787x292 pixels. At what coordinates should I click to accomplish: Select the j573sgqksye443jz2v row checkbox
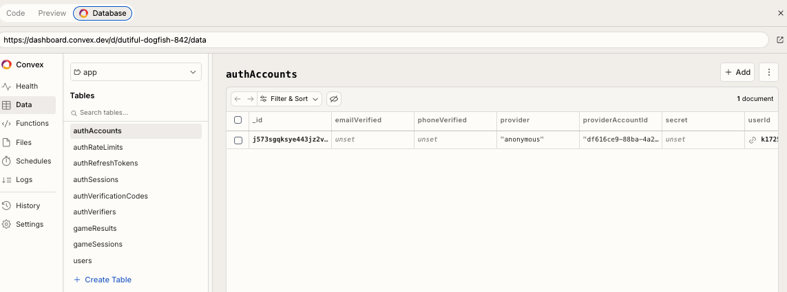(238, 140)
